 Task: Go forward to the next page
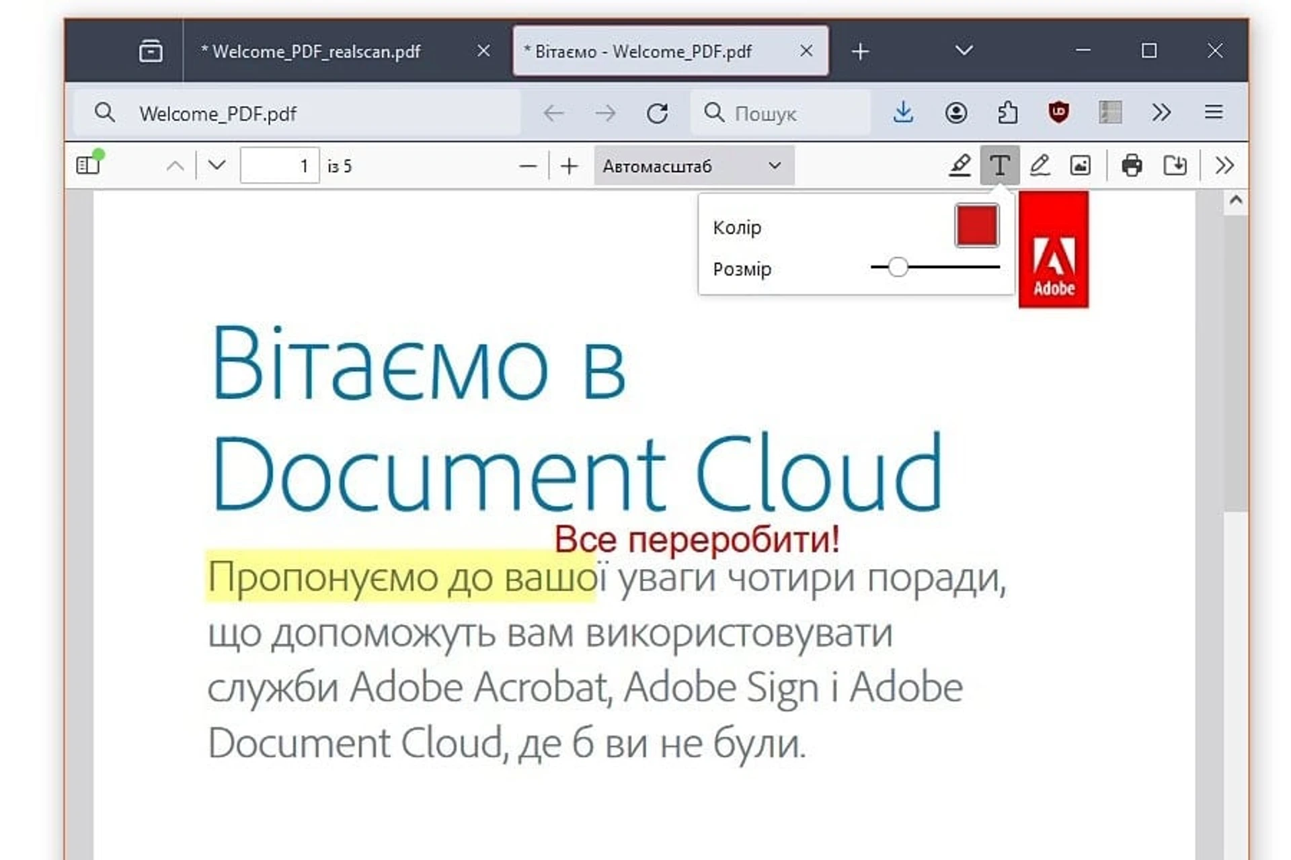click(x=605, y=113)
